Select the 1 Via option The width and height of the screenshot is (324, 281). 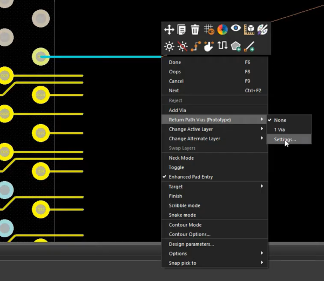pos(289,129)
